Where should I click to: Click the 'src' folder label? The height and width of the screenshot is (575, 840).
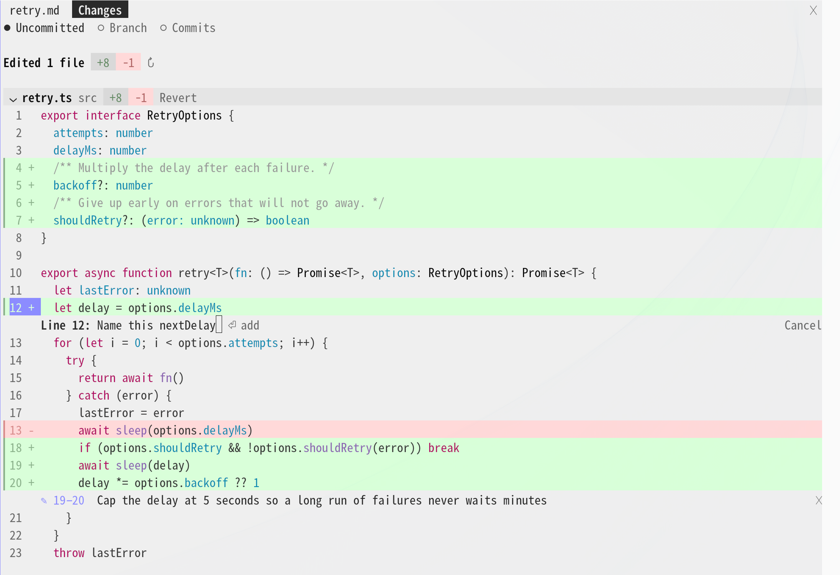(87, 98)
